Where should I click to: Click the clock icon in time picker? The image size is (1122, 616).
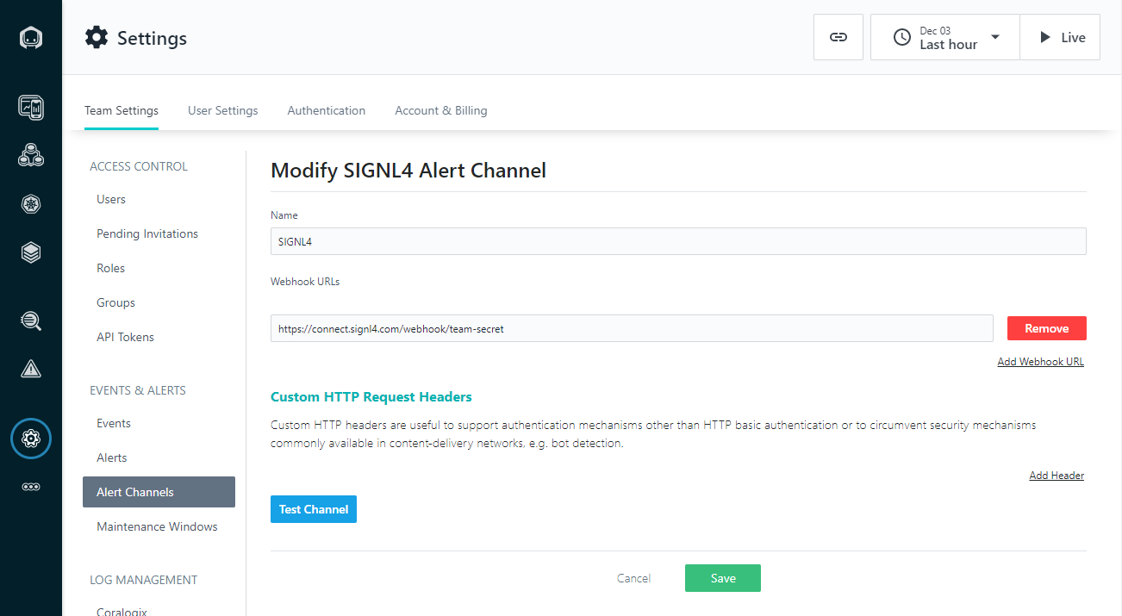tap(901, 38)
